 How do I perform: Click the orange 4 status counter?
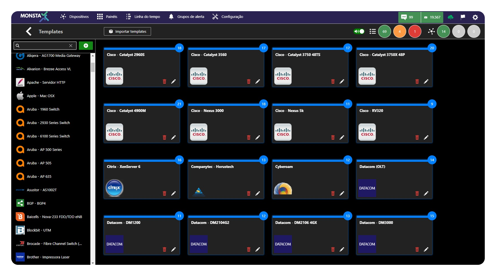tap(400, 31)
